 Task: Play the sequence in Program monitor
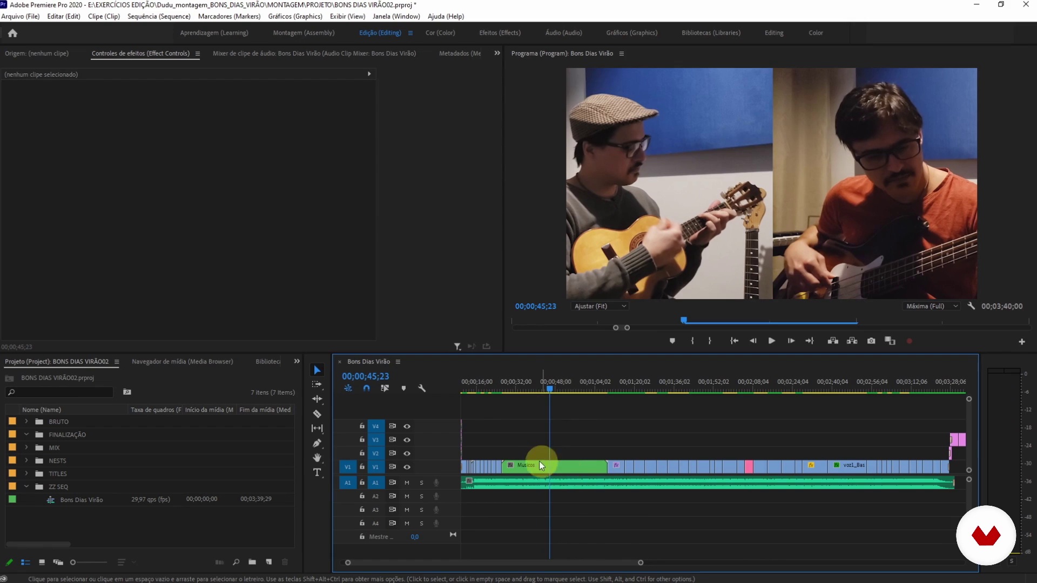(x=772, y=341)
